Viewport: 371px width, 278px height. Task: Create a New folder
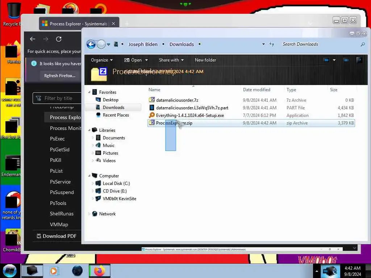click(205, 60)
